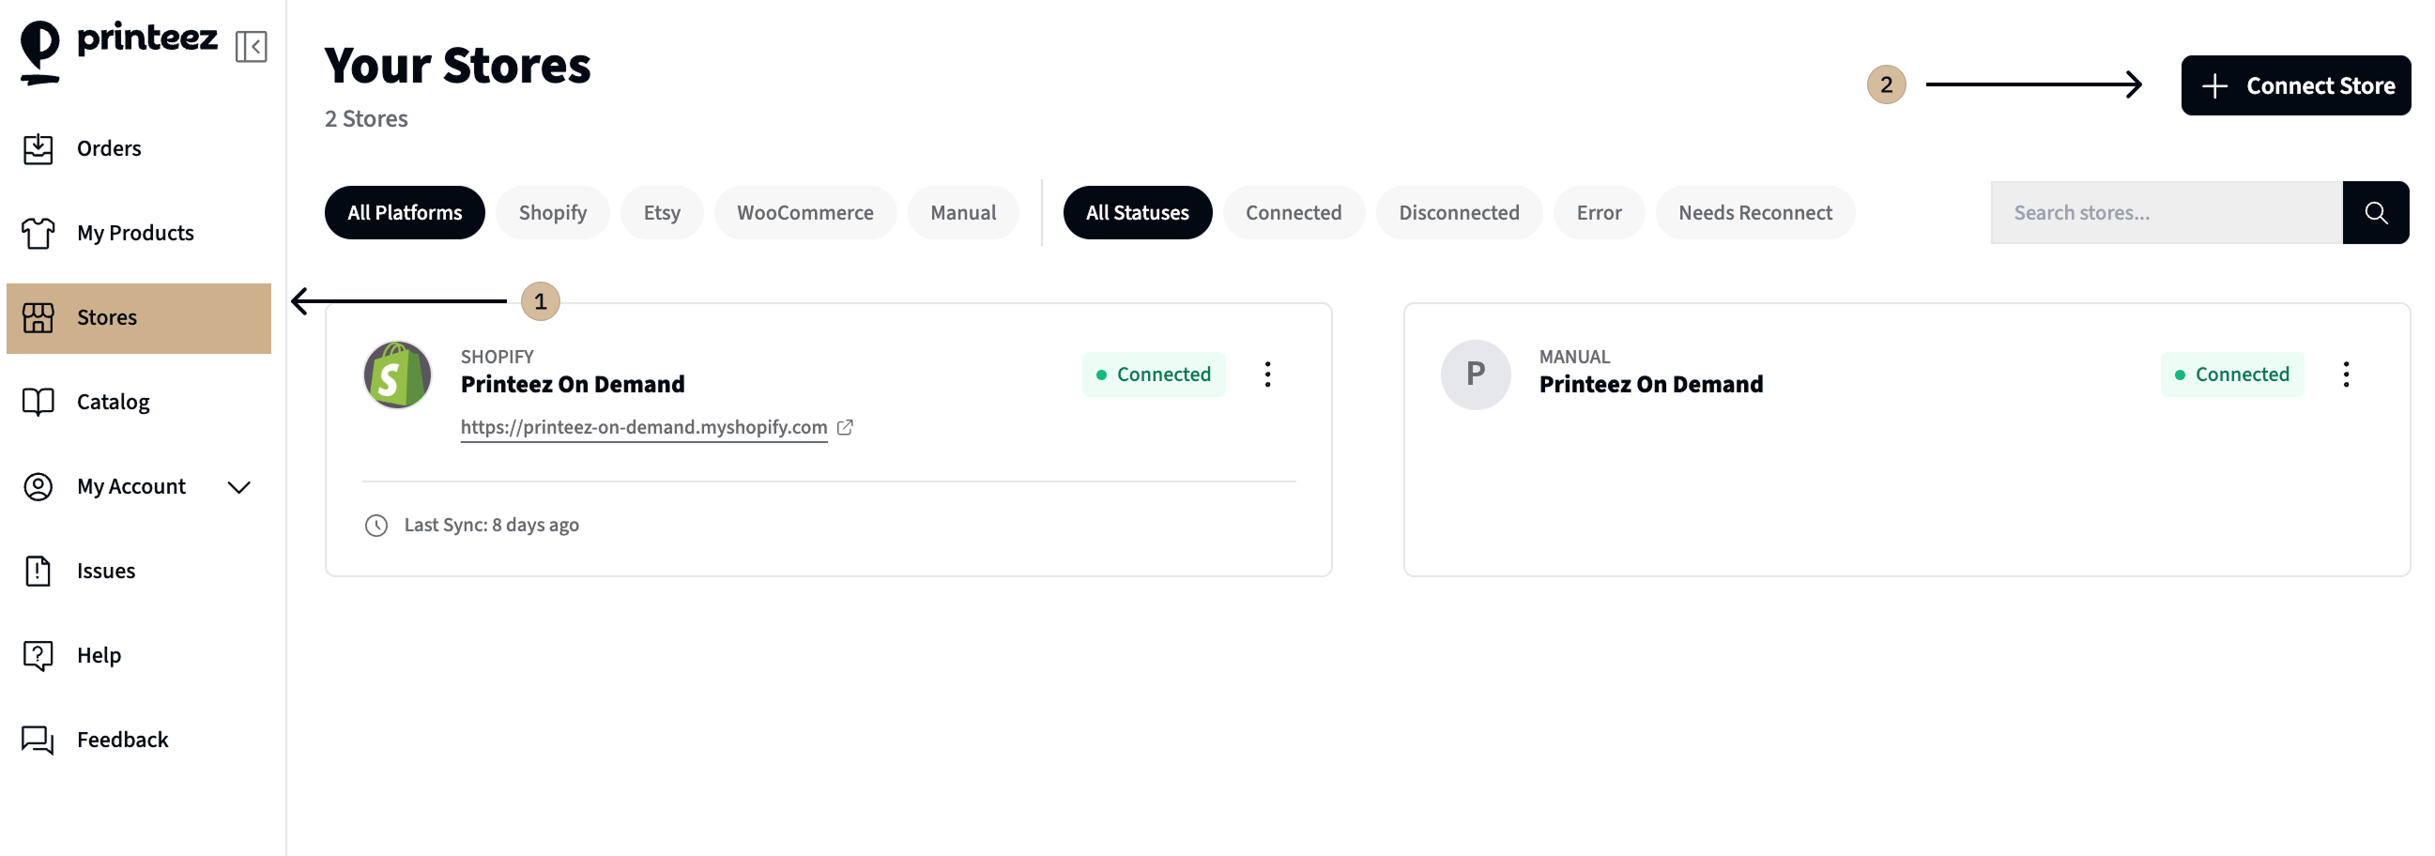Click the Manual card Printeez On Demand title
This screenshot has width=2435, height=856.
point(1650,385)
